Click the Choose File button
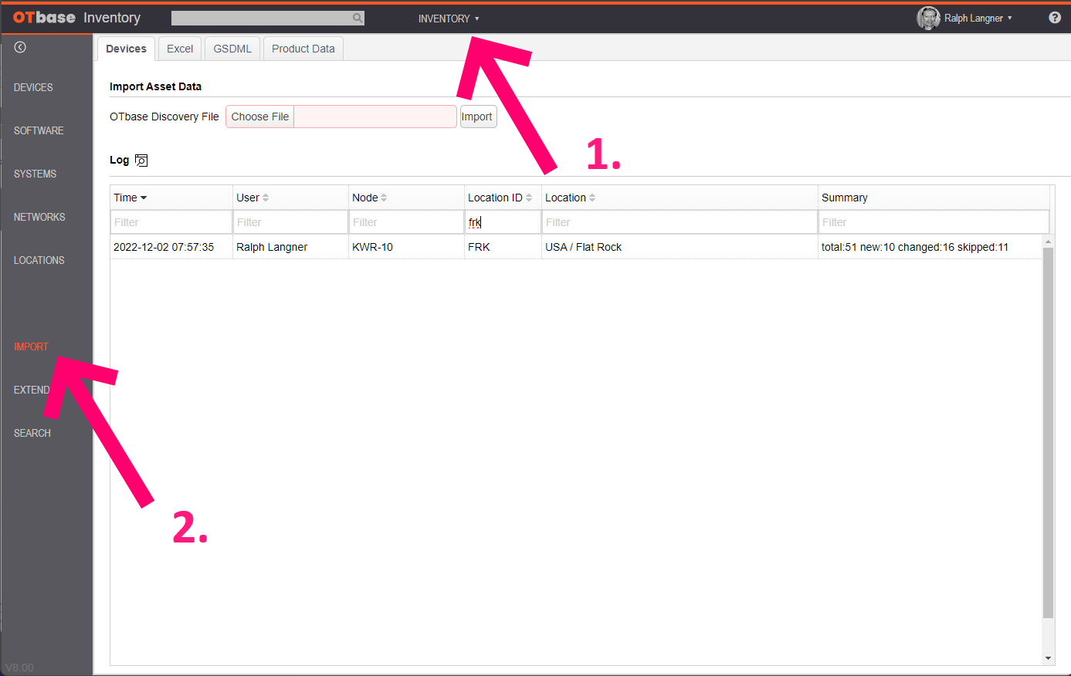This screenshot has width=1071, height=676. pyautogui.click(x=260, y=117)
